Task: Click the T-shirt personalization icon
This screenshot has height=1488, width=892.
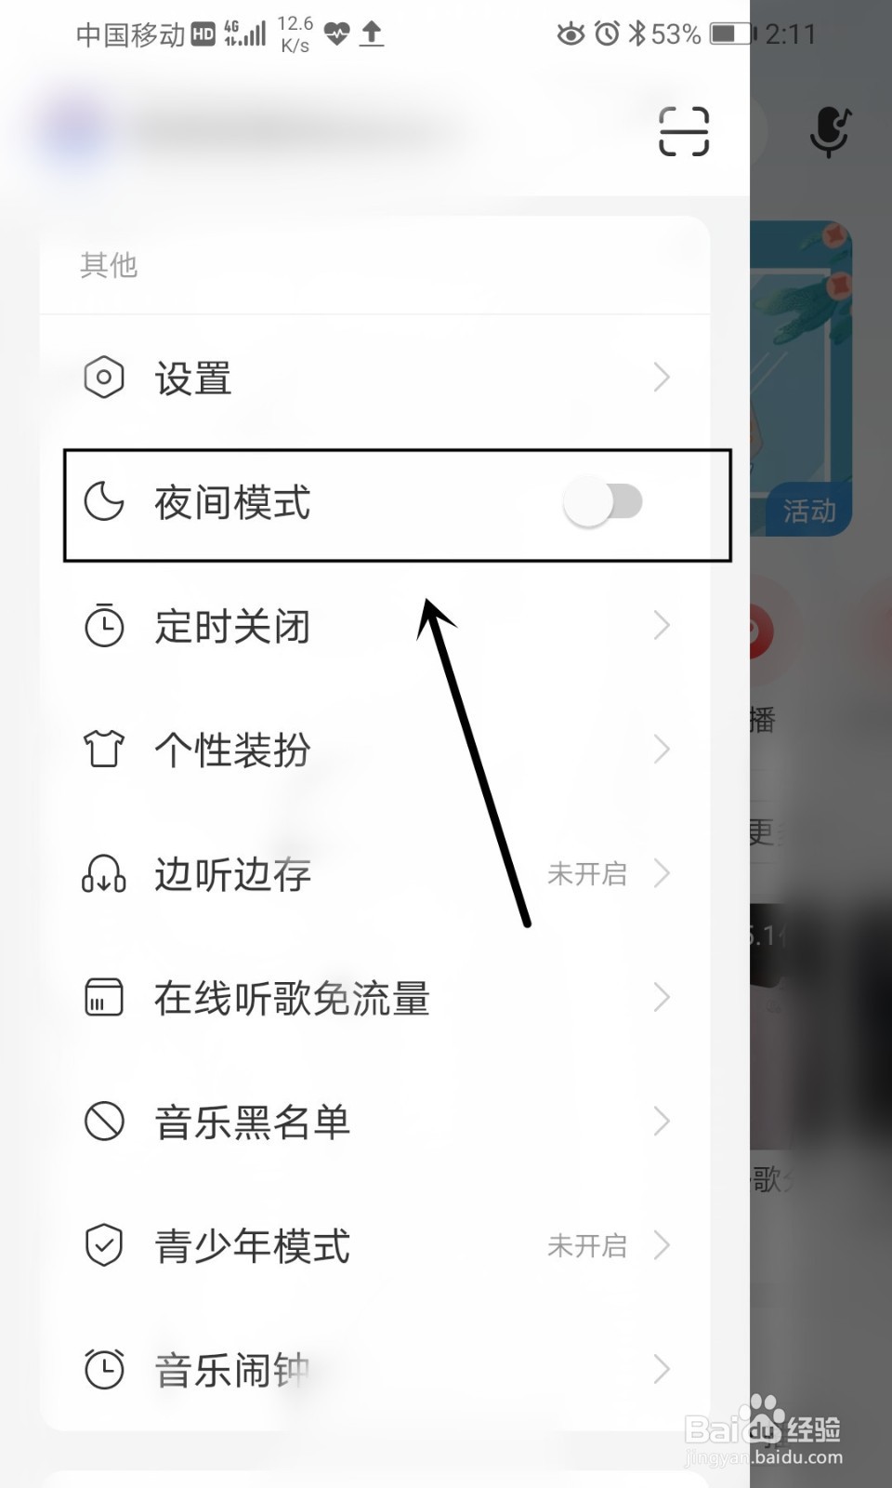Action: [104, 749]
